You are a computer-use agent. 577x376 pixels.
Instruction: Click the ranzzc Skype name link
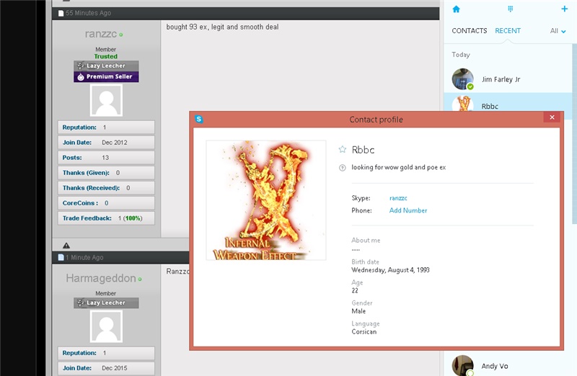[398, 198]
